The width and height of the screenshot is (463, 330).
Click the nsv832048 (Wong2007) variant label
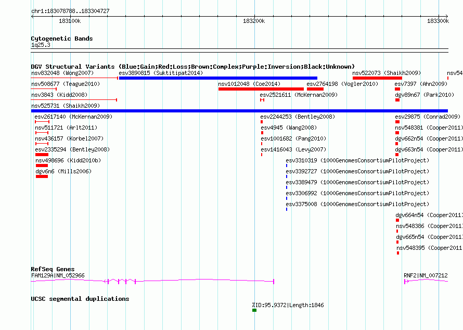62,73
